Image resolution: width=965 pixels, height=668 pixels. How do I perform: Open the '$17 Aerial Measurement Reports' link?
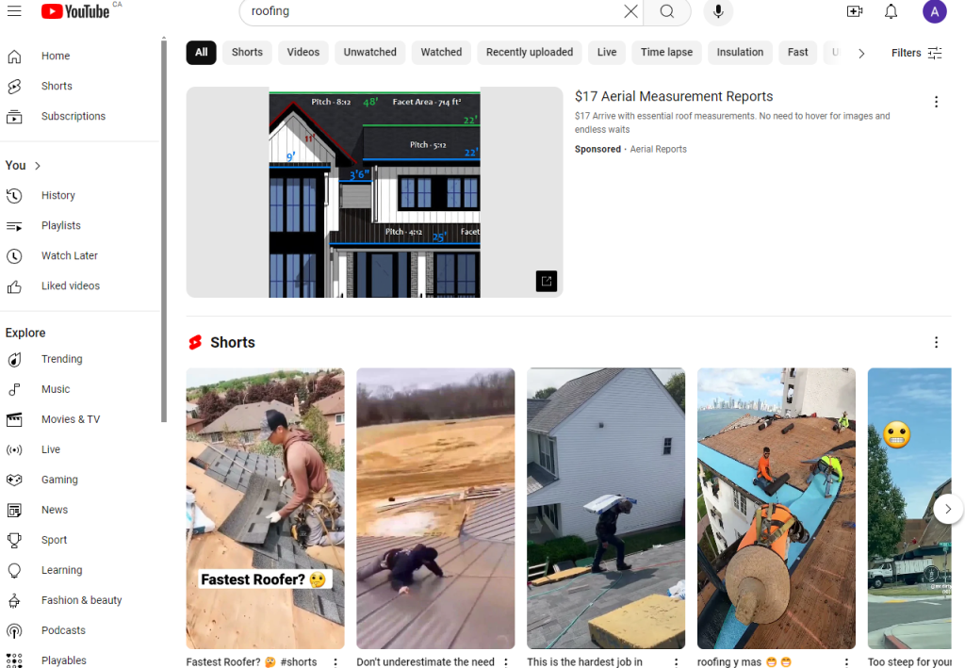click(x=674, y=96)
